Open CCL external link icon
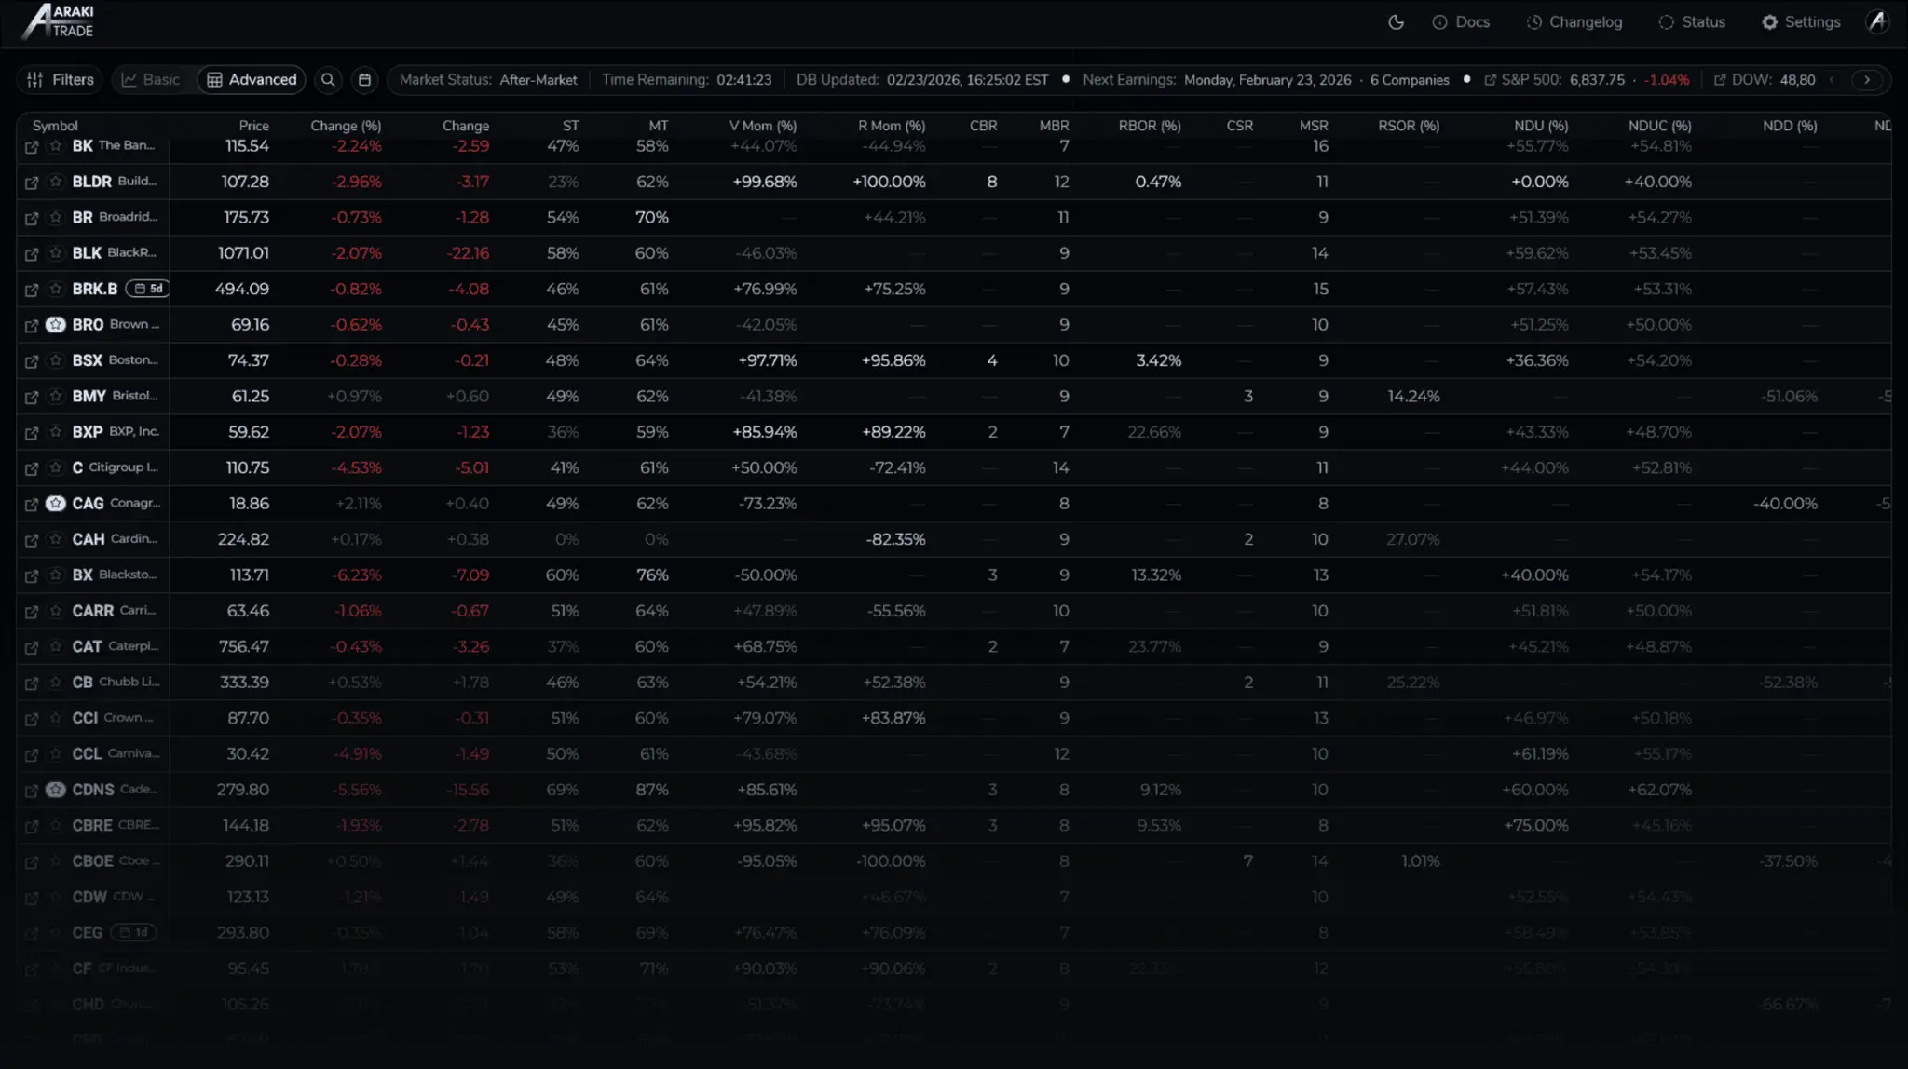 (x=32, y=755)
